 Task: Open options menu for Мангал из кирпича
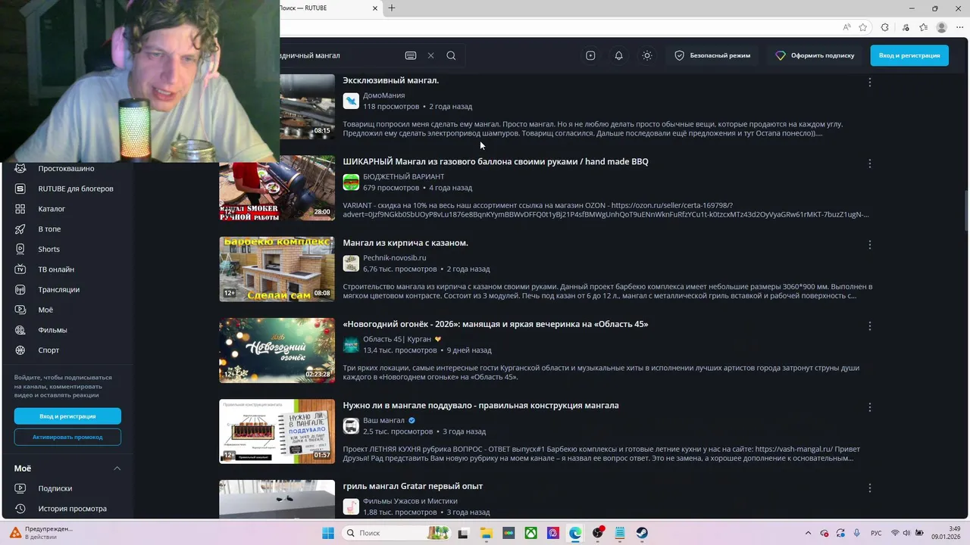click(869, 244)
